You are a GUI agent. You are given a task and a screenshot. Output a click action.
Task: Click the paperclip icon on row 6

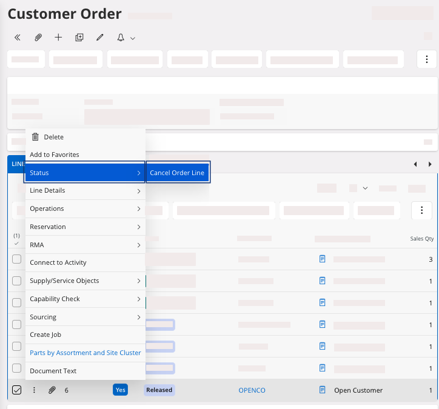click(x=52, y=390)
